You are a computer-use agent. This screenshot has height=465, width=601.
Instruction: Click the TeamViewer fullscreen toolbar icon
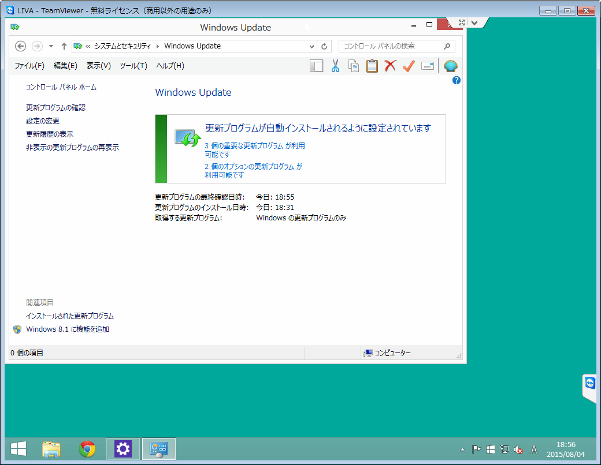click(x=462, y=22)
